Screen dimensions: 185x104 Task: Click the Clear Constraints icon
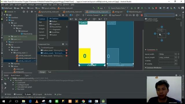coord(86,19)
